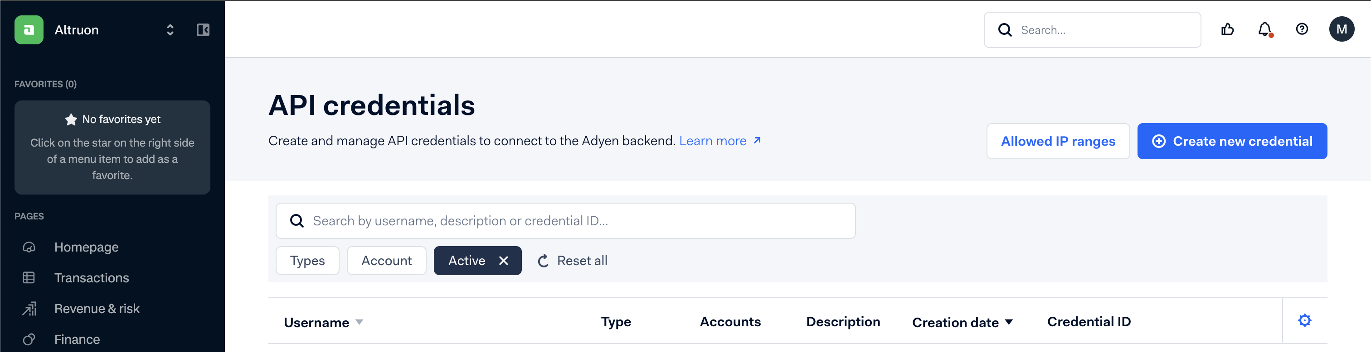Viewport: 1371px width, 352px height.
Task: Click the thumbs-up feedback icon
Action: click(1227, 30)
